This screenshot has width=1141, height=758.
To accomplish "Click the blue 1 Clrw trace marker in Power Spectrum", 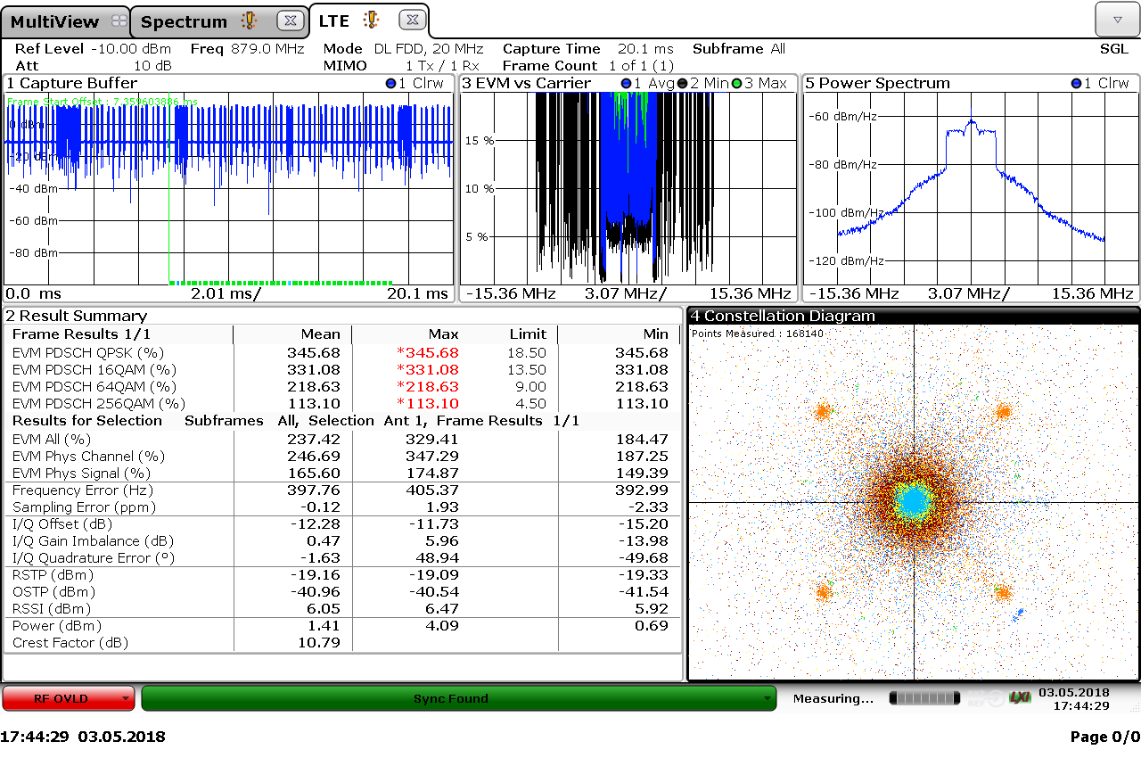I will click(1077, 83).
